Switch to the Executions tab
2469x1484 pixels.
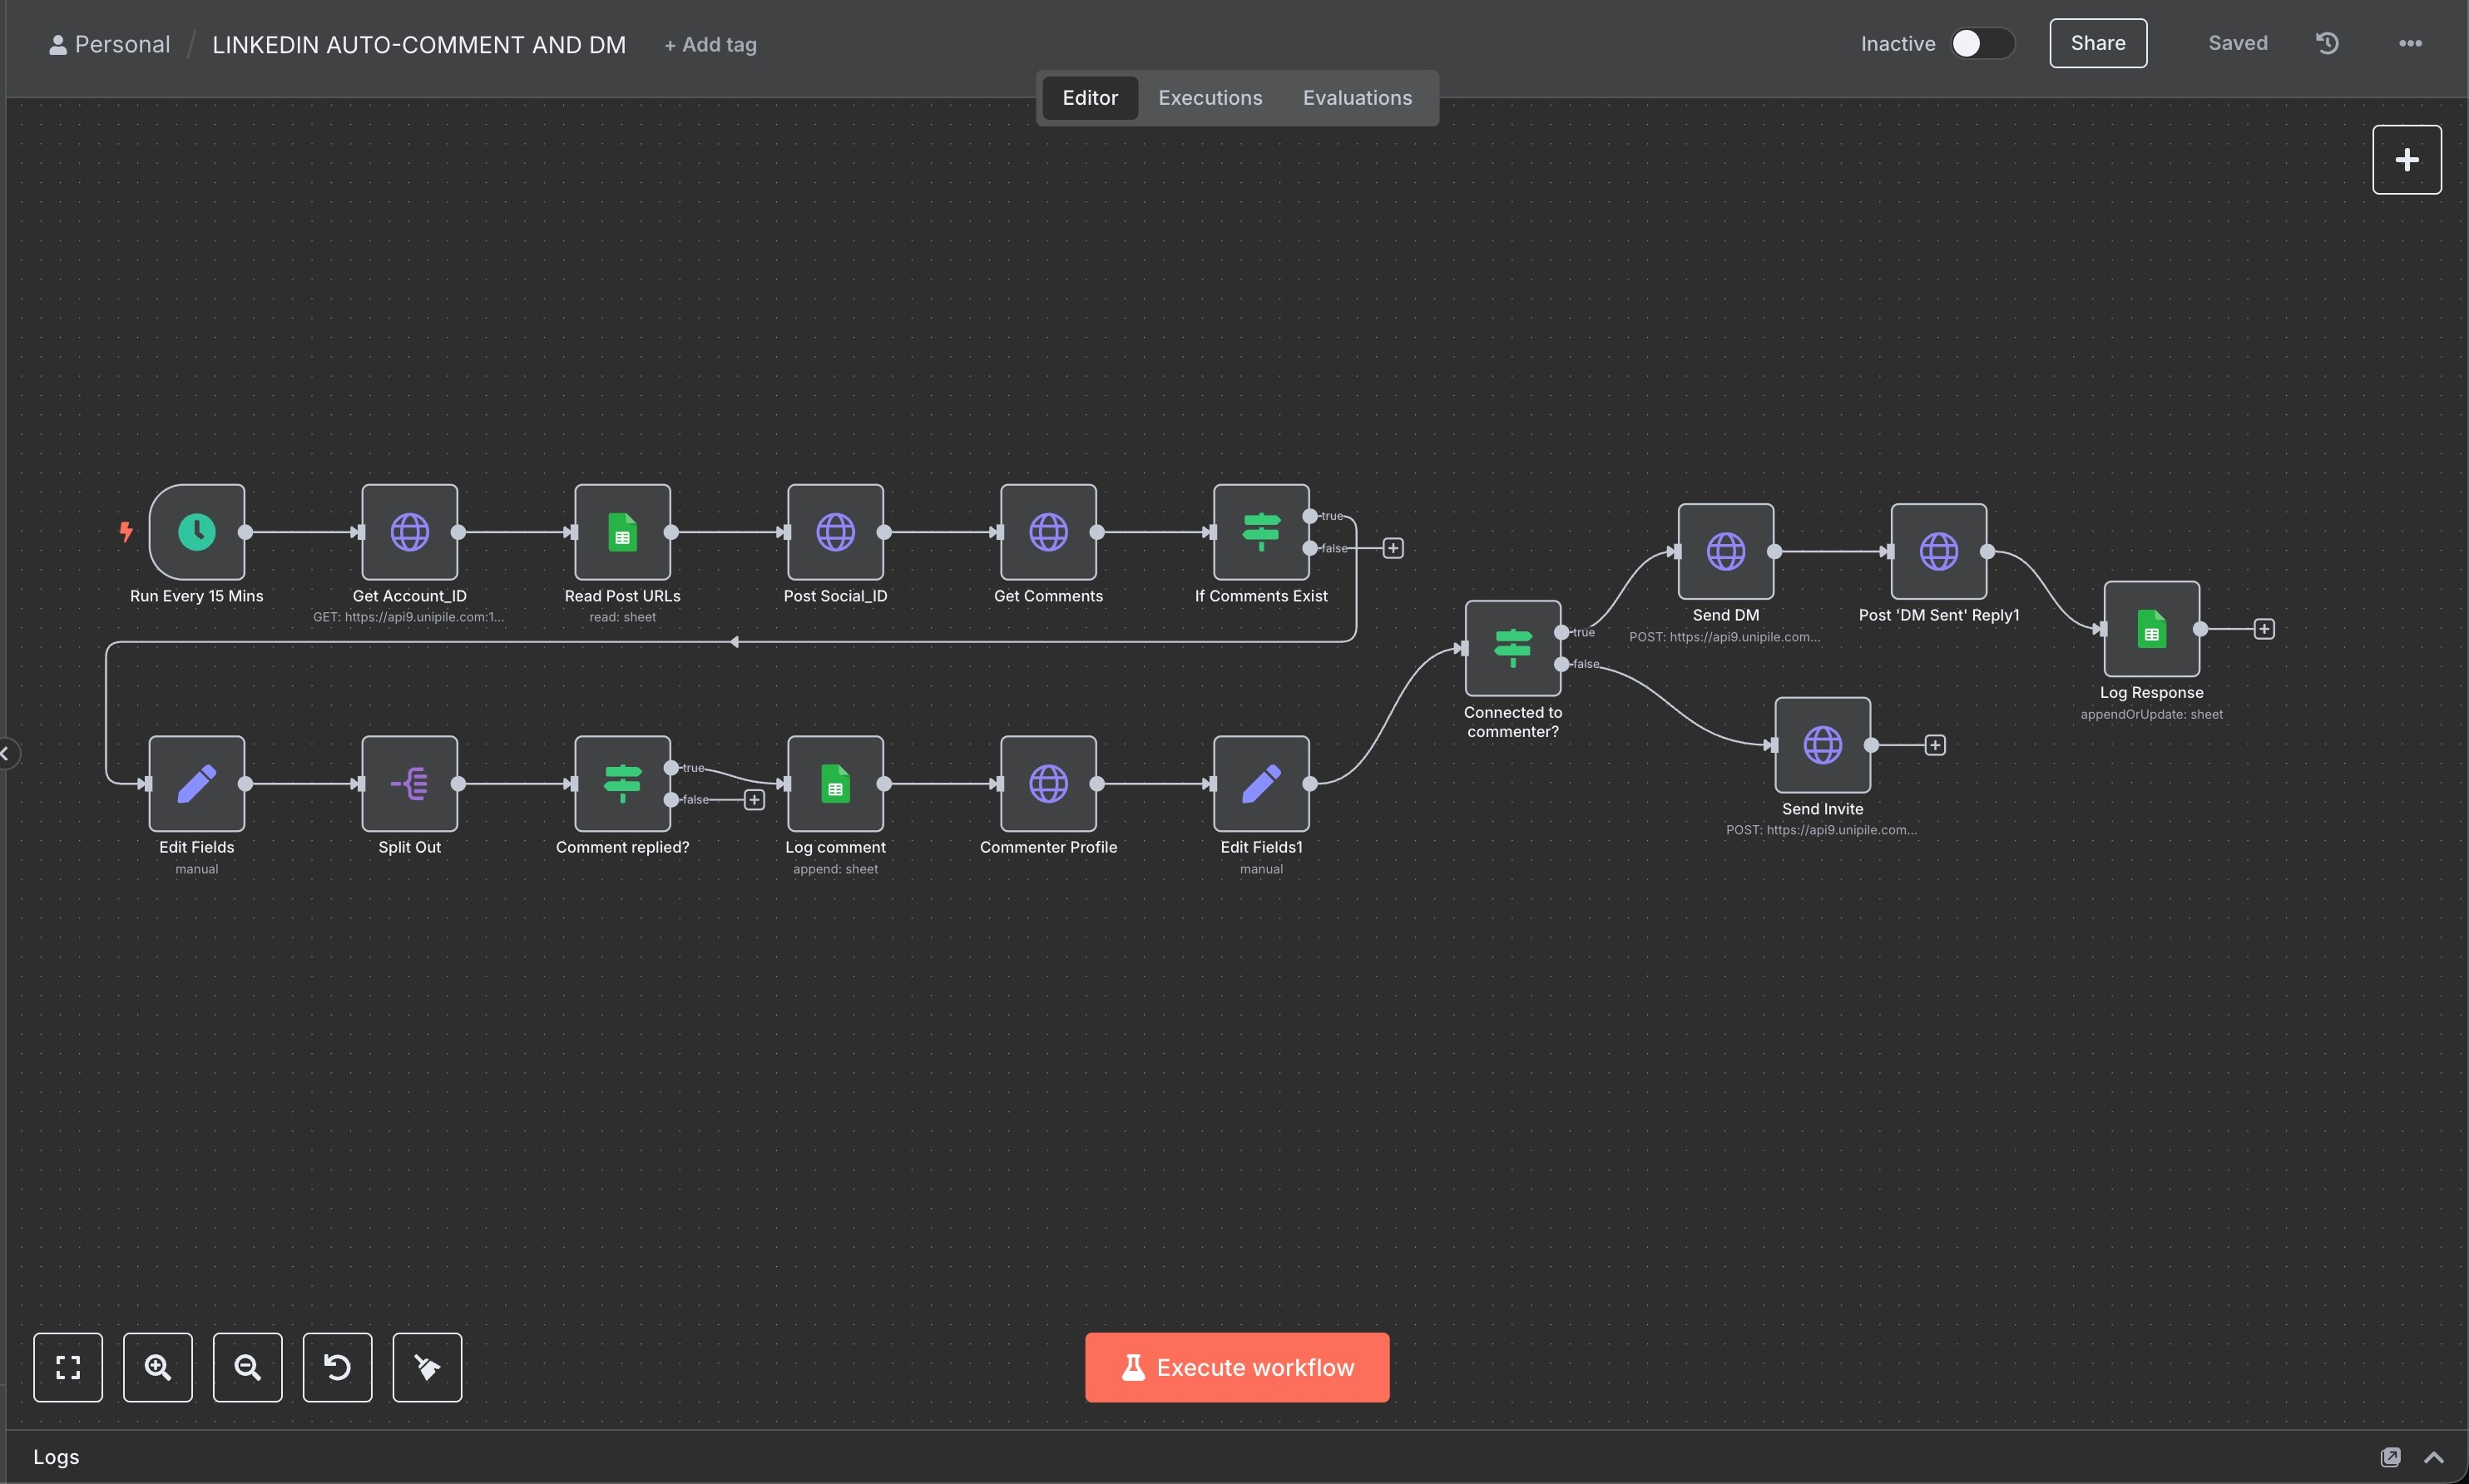pyautogui.click(x=1210, y=98)
